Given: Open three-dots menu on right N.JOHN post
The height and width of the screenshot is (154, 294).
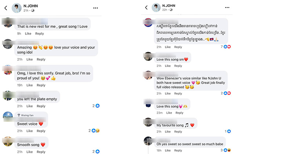Looking at the screenshot, I should 227,7.
